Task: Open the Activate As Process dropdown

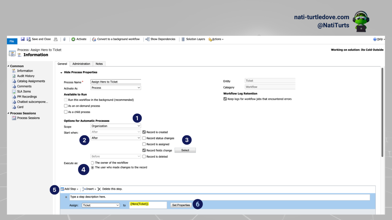Action: pyautogui.click(x=116, y=88)
